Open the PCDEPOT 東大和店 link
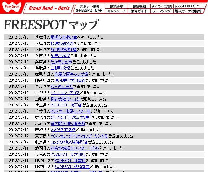208x172 pixels. pyautogui.click(x=68, y=154)
